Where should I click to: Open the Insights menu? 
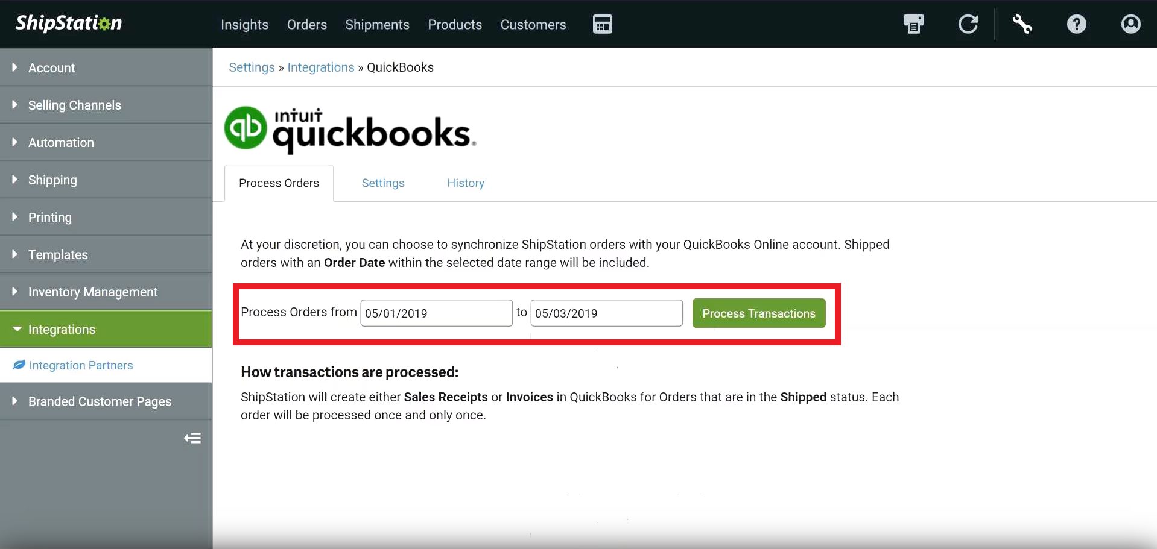pyautogui.click(x=244, y=25)
